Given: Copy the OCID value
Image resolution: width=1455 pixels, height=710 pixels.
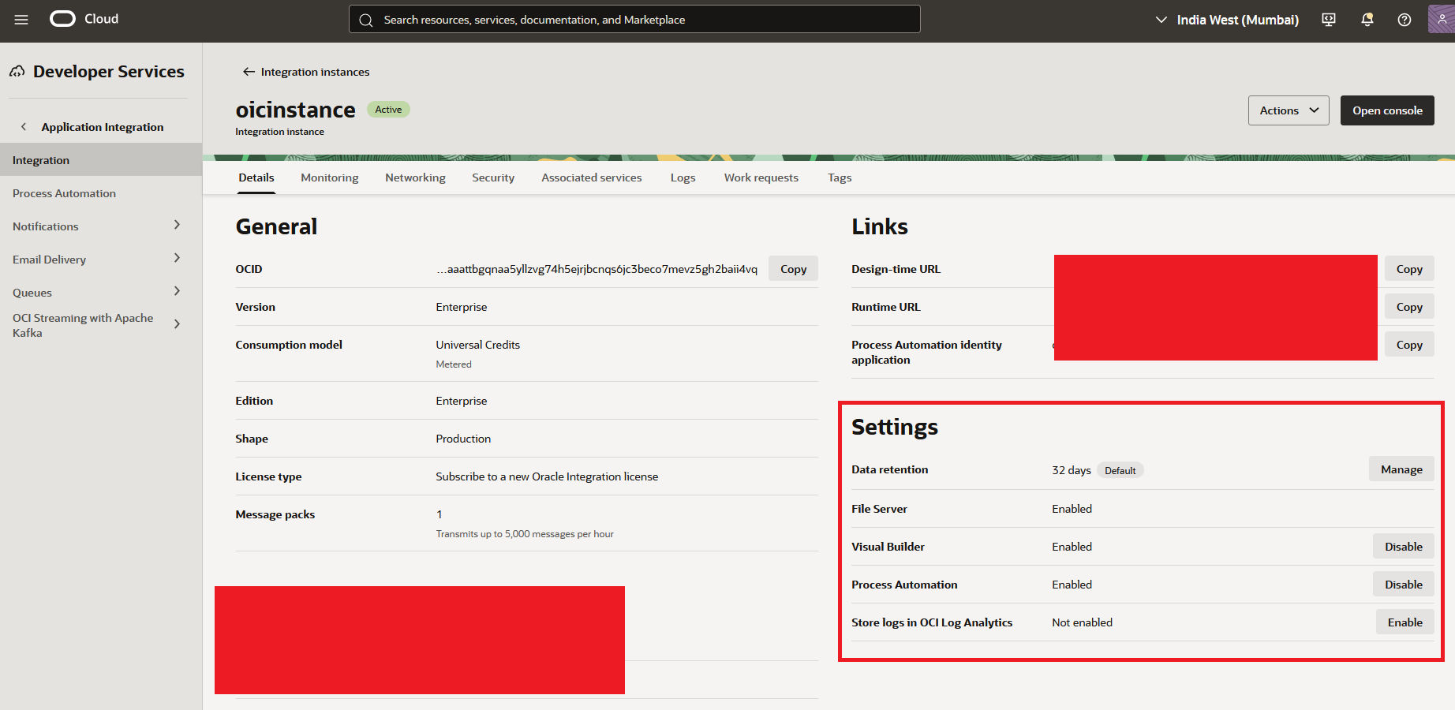Looking at the screenshot, I should click(793, 269).
